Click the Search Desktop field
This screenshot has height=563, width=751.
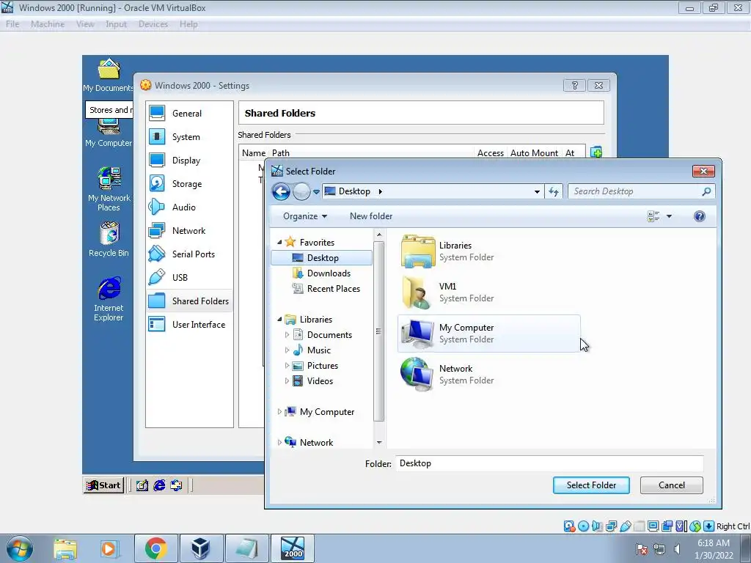(x=641, y=191)
